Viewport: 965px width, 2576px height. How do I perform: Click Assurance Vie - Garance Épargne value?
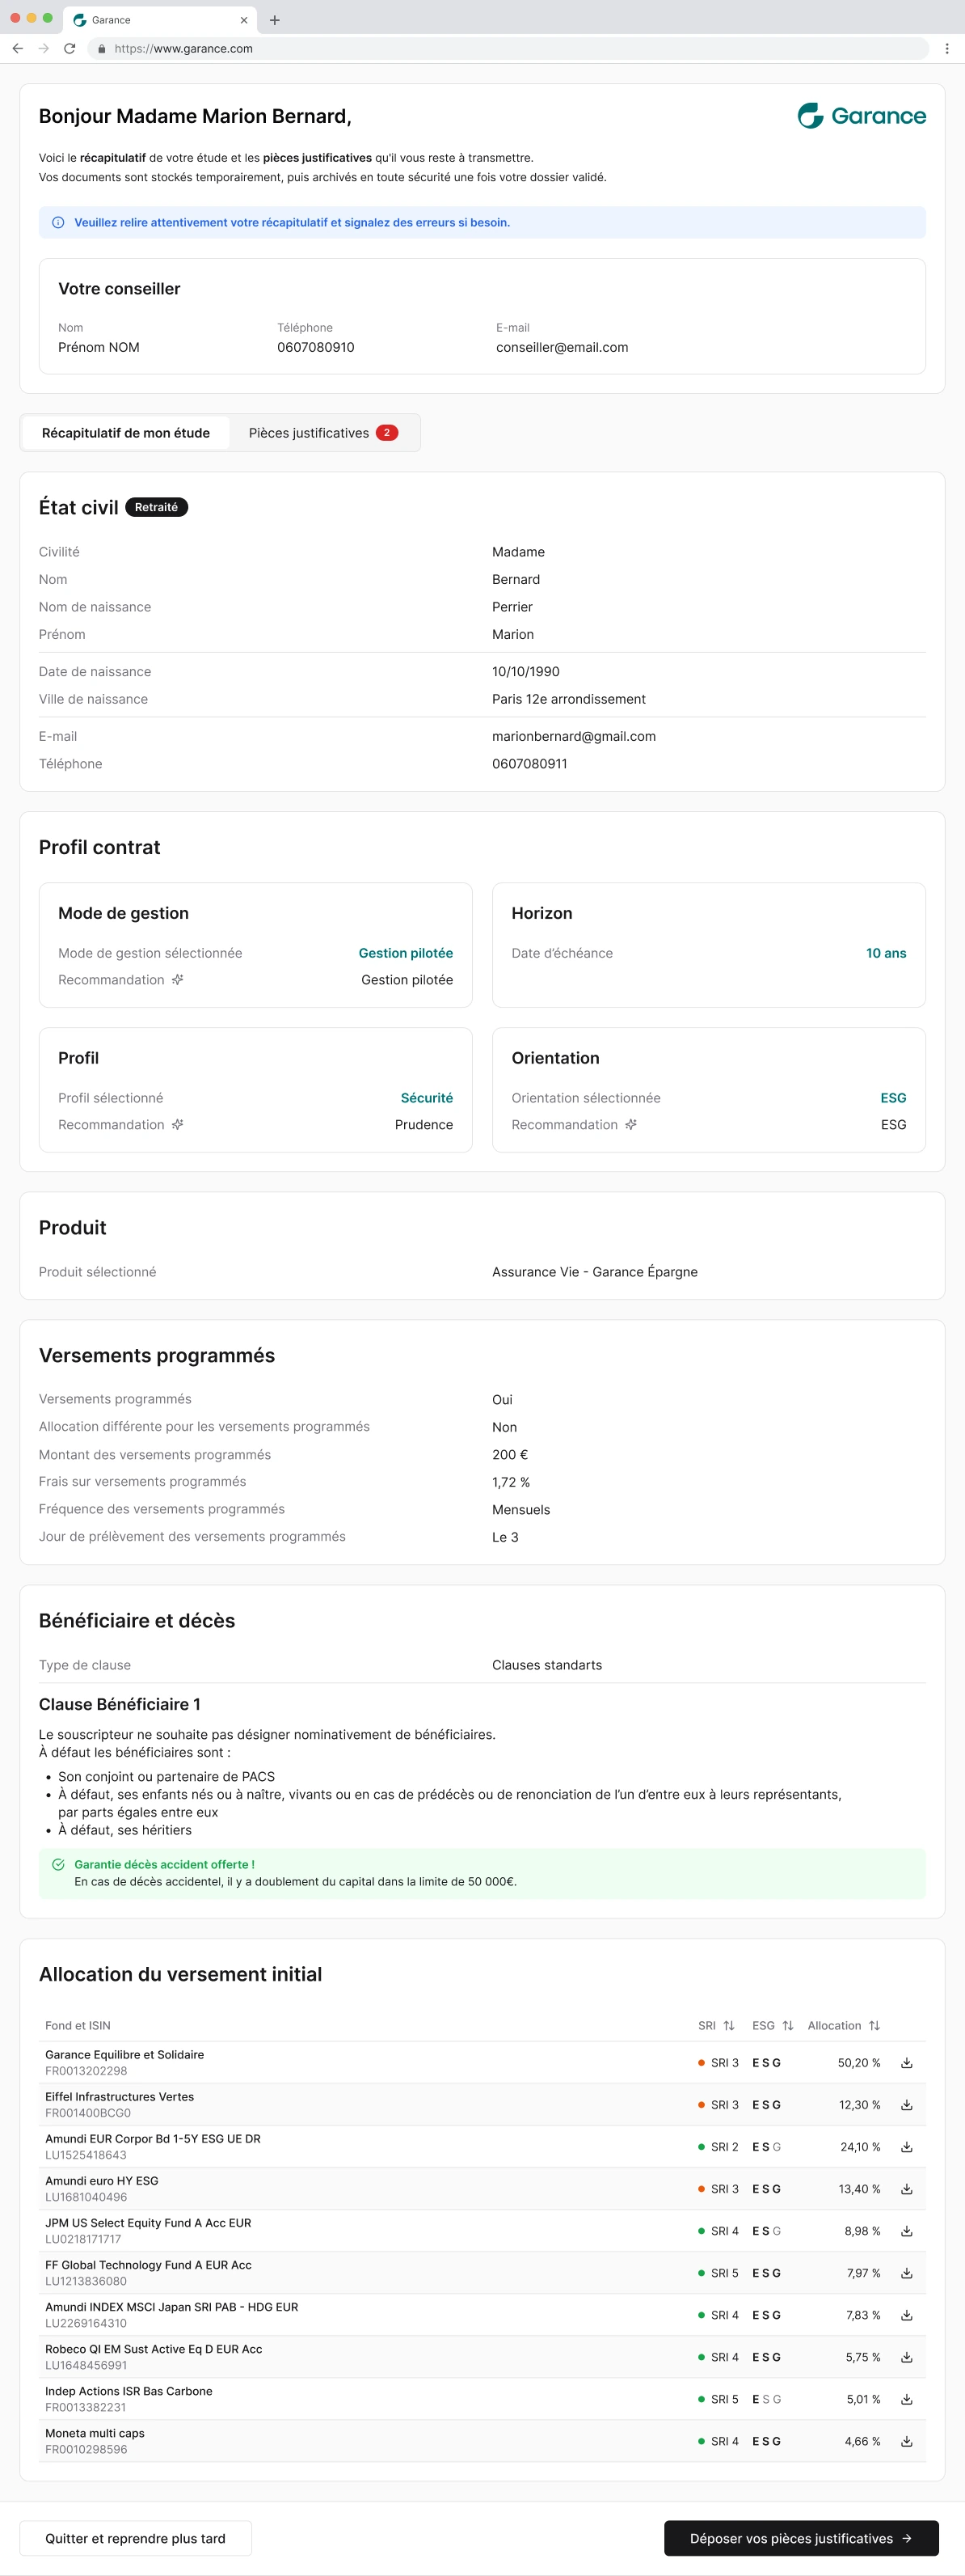click(x=594, y=1272)
